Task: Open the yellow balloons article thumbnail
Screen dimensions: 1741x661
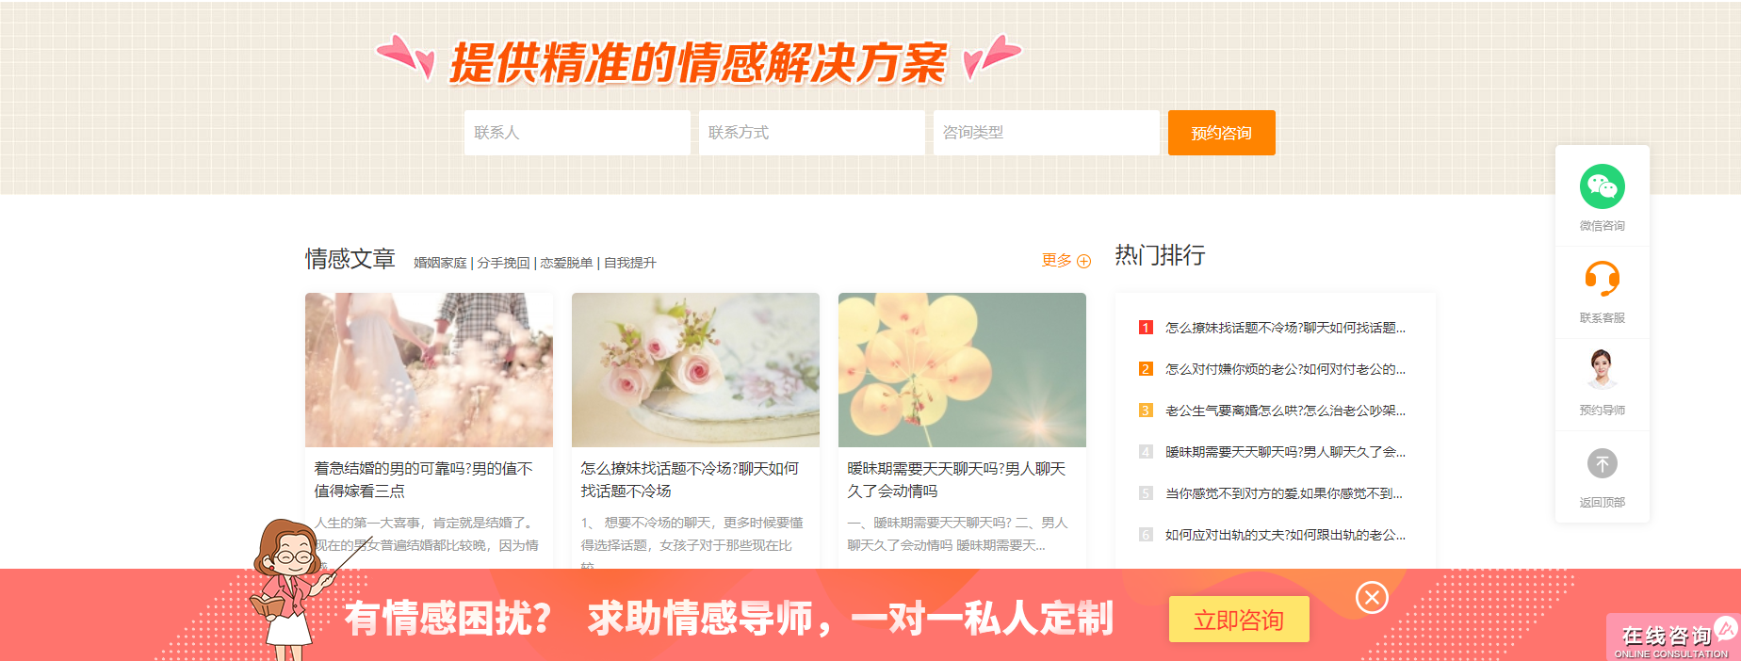Action: click(x=962, y=370)
